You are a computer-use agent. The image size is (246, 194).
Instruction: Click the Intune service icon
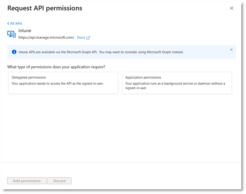[x=11, y=34]
